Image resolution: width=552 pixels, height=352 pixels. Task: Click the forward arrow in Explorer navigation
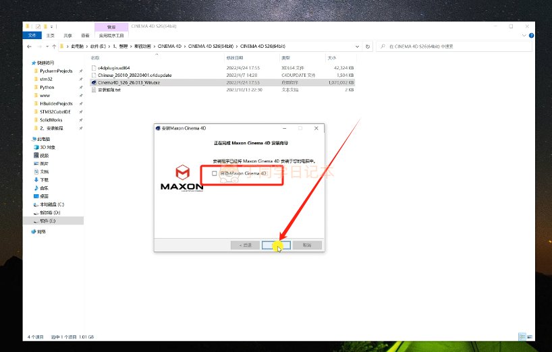[x=39, y=47]
